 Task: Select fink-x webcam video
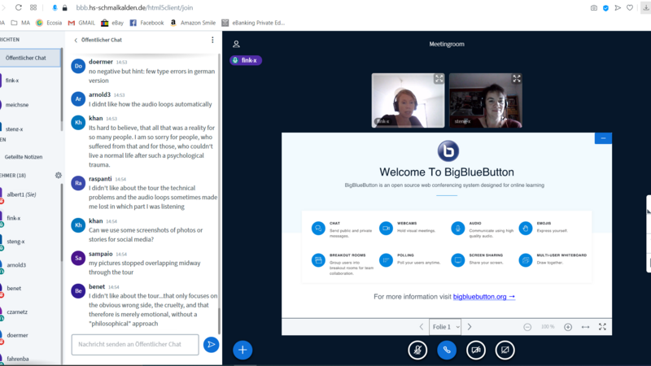click(408, 100)
